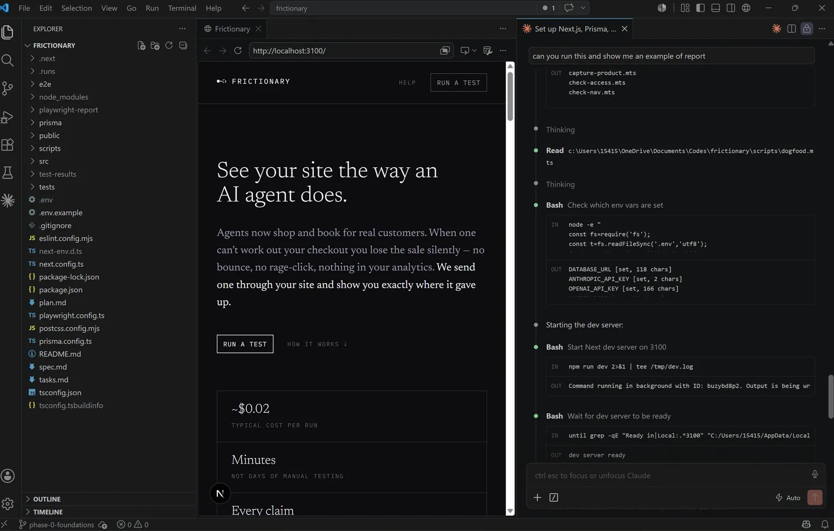Click the Next.js dev tools N badge
This screenshot has width=834, height=531.
pos(220,493)
